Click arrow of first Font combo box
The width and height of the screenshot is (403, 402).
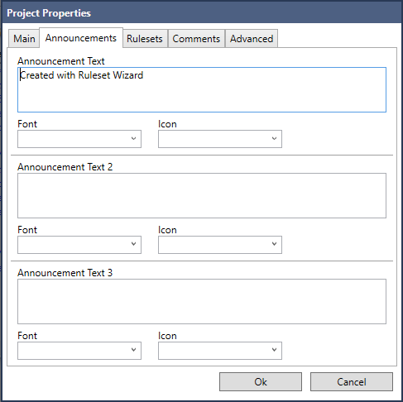point(133,138)
